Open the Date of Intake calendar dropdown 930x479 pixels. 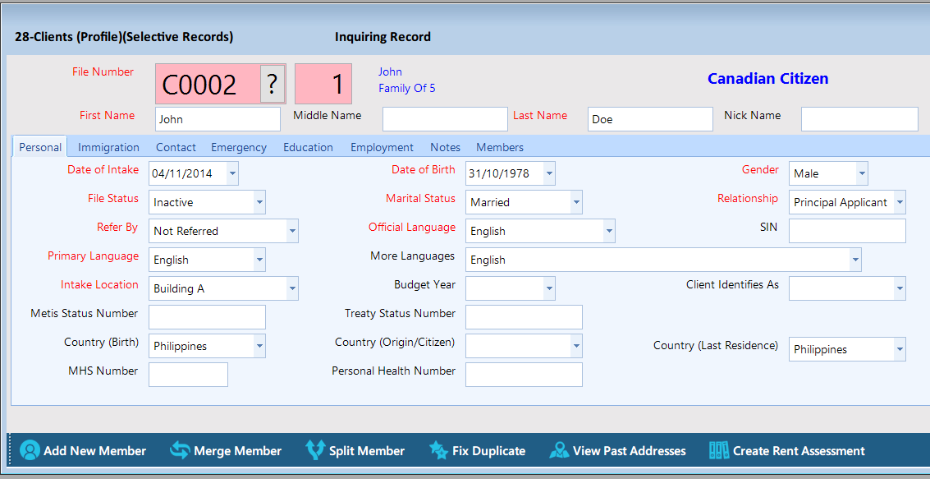tap(233, 173)
